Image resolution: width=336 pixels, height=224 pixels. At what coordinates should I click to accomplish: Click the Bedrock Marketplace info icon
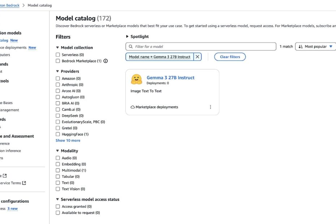coord(105,61)
